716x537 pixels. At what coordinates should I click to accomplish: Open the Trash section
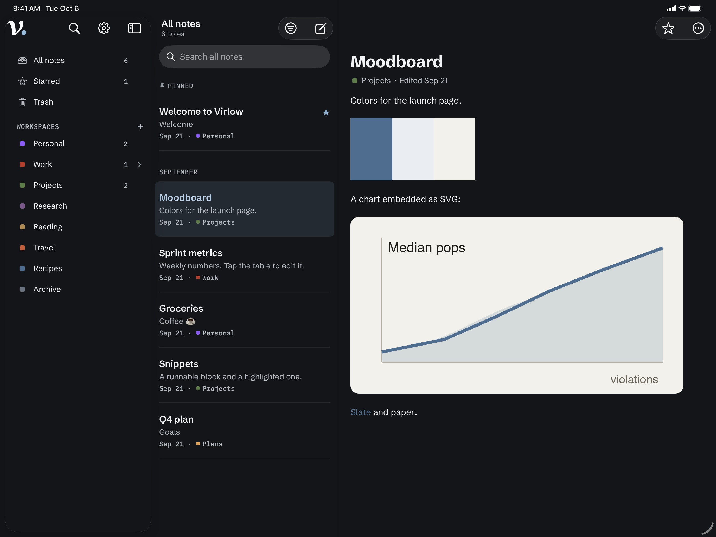78,102
